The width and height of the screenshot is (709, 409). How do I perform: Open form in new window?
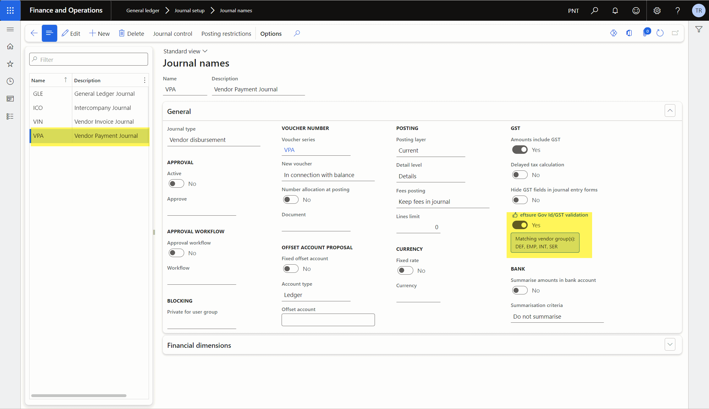coord(675,33)
